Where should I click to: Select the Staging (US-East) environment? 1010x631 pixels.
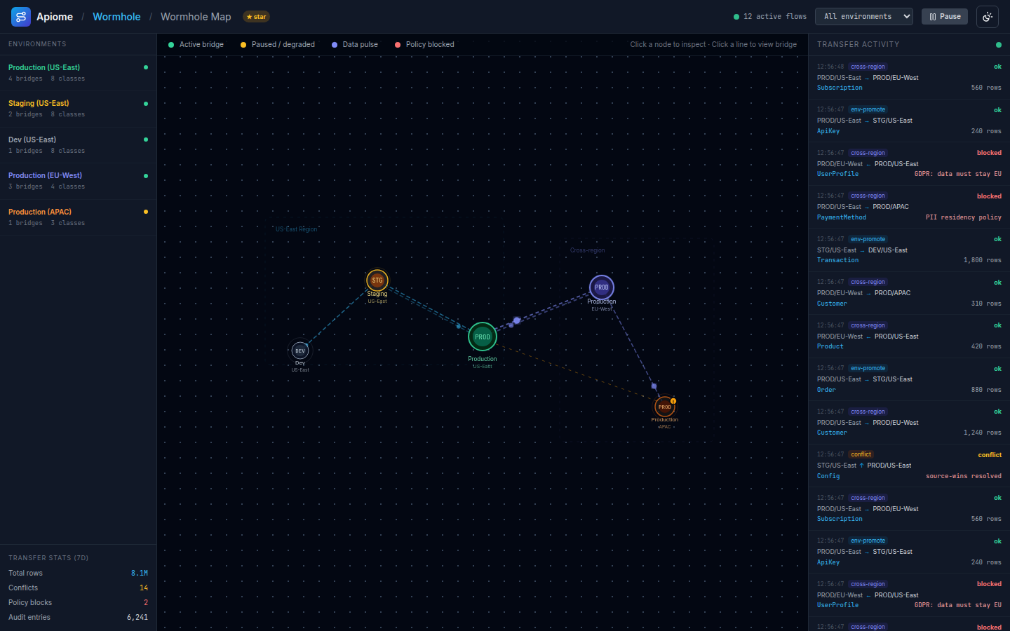tap(78, 109)
